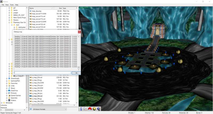
Task: Click file icon of map_sky.png
Action: click(31, 11)
